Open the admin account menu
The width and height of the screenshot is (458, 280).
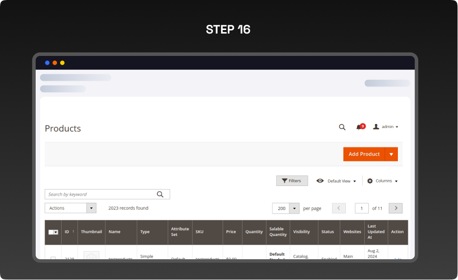click(x=386, y=127)
